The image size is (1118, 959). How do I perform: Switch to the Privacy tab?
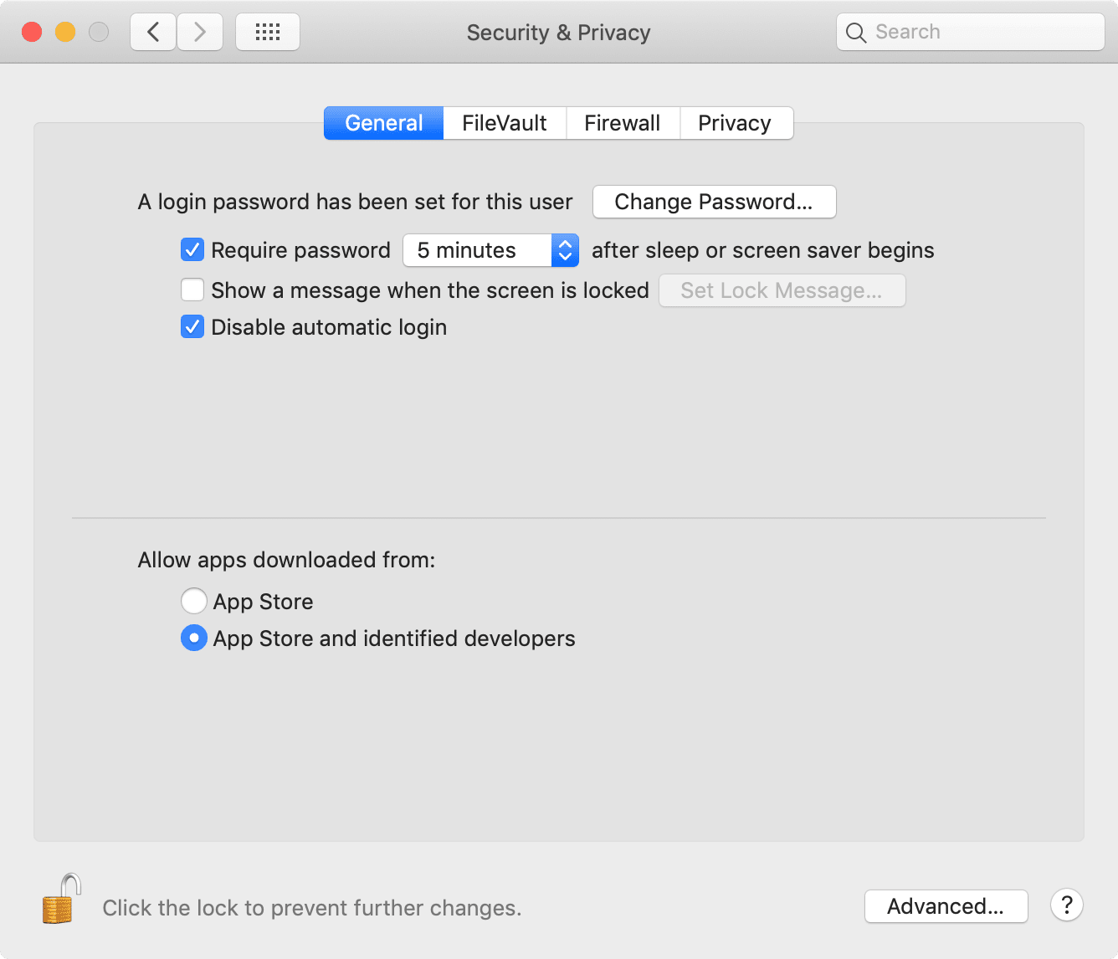click(735, 123)
